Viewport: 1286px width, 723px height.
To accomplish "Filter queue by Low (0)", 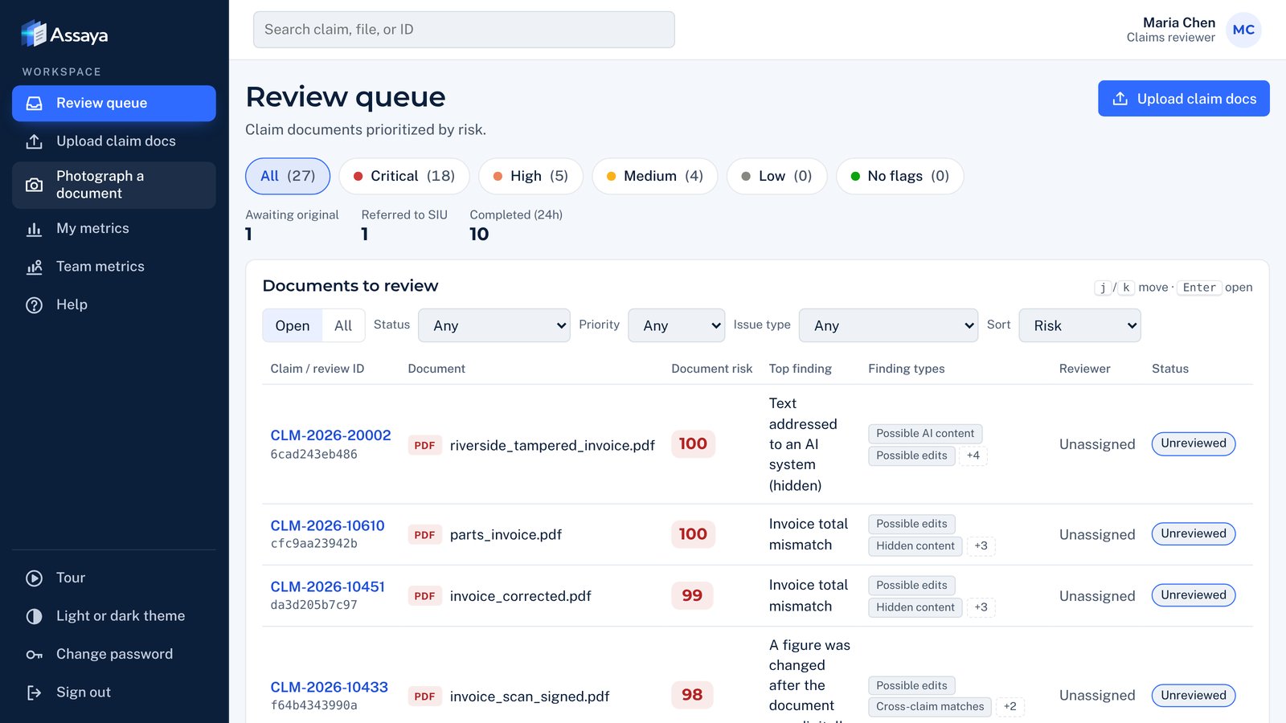I will tap(776, 176).
